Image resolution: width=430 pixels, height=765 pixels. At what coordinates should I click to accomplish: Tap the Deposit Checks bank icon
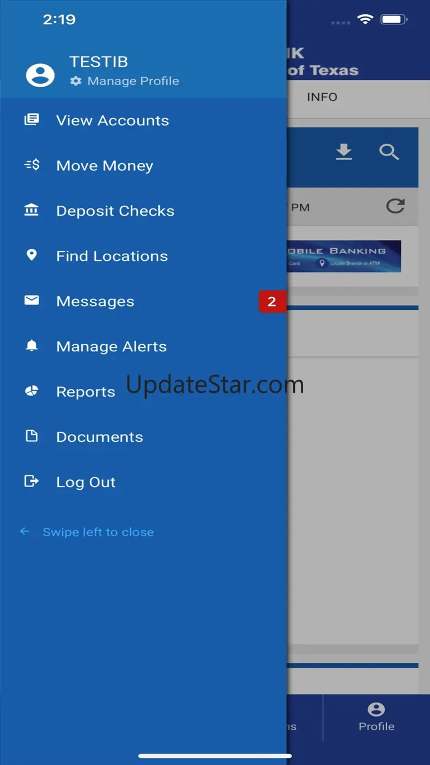(x=31, y=210)
